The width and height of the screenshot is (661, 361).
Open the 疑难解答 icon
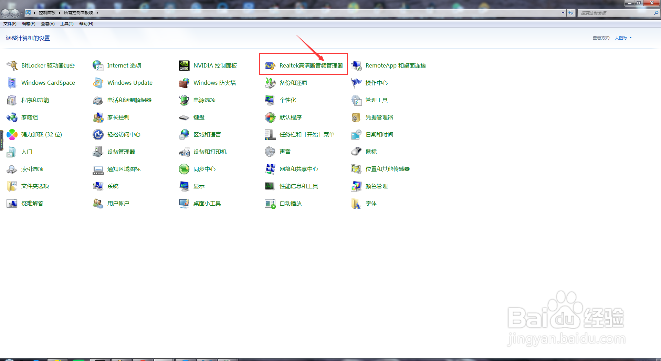(x=12, y=203)
